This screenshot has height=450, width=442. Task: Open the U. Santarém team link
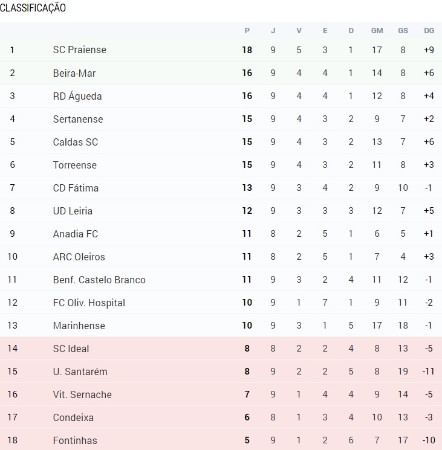[x=80, y=371]
